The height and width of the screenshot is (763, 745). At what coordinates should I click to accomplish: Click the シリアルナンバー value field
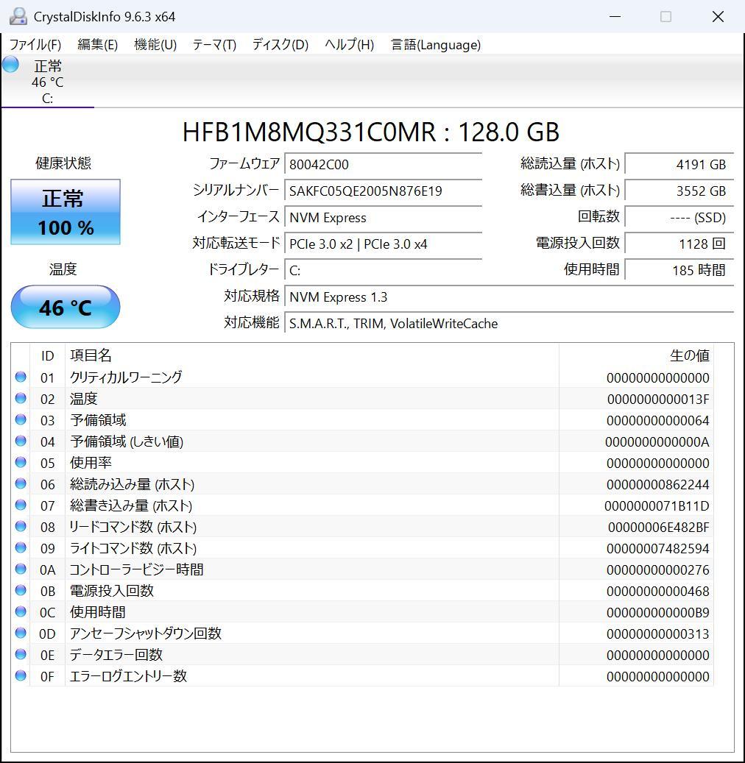tap(383, 191)
